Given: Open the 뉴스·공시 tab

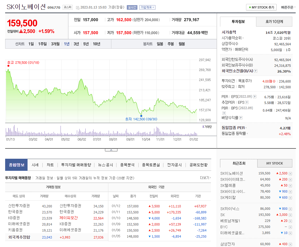Looking at the screenshot, I should (105, 165).
